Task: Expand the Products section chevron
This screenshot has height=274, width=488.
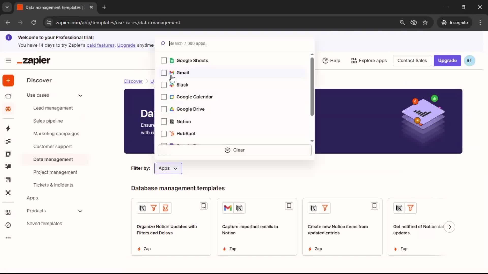Action: point(80,211)
